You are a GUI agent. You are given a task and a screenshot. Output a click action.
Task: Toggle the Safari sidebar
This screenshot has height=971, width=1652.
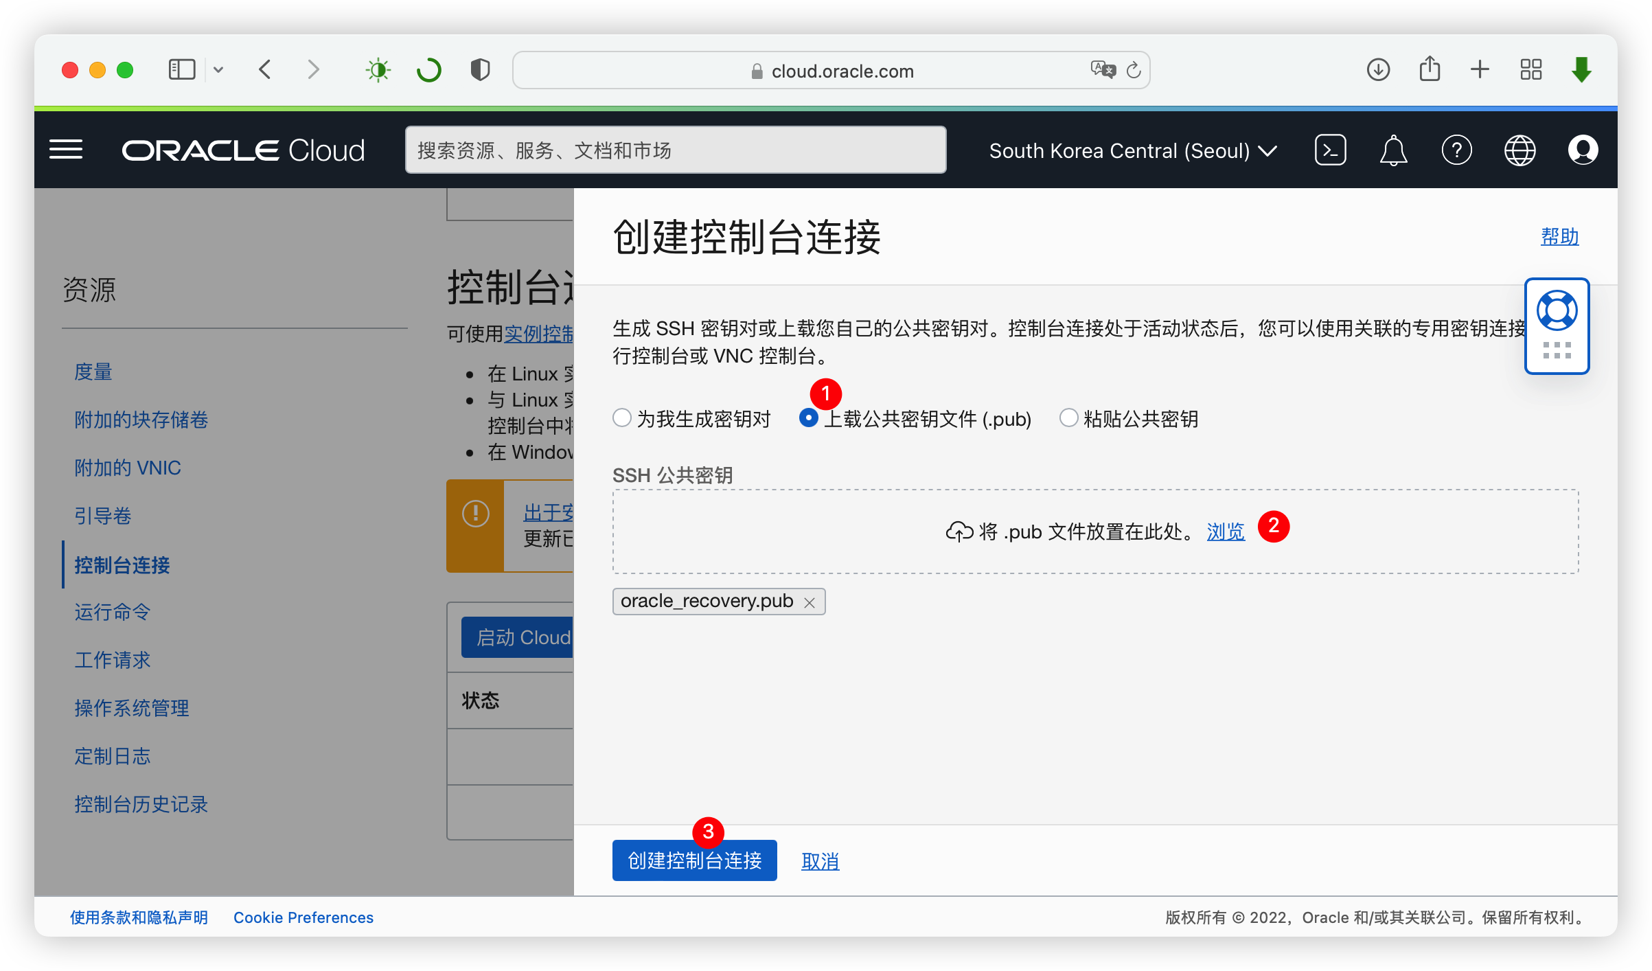click(182, 69)
